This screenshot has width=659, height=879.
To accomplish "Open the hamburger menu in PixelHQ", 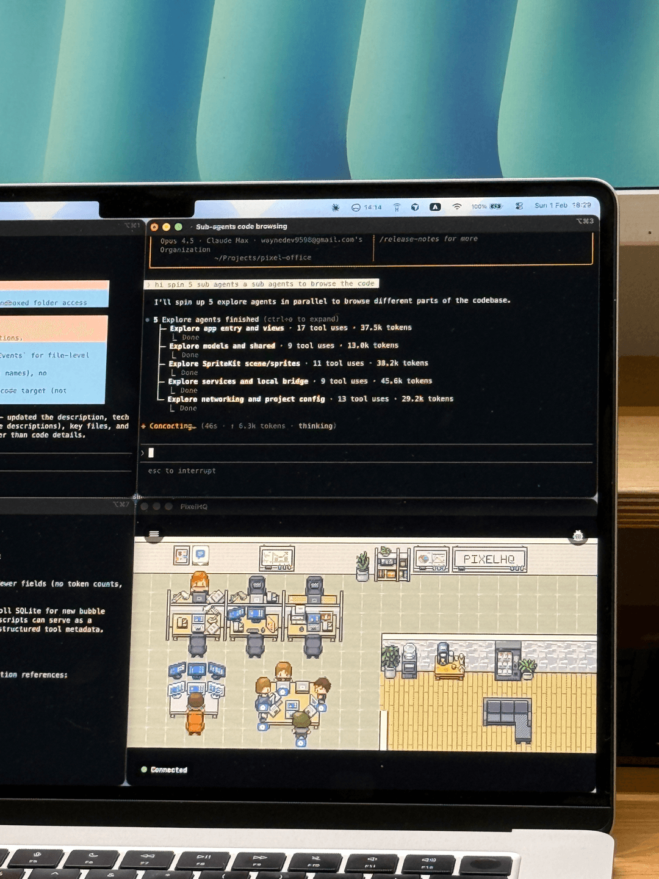I will coord(153,534).
